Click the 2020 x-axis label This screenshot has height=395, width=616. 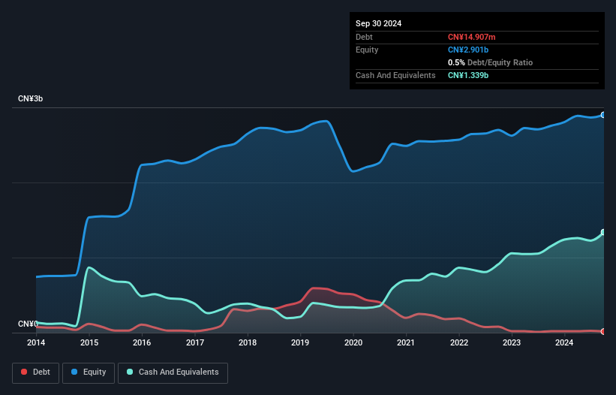pyautogui.click(x=353, y=343)
